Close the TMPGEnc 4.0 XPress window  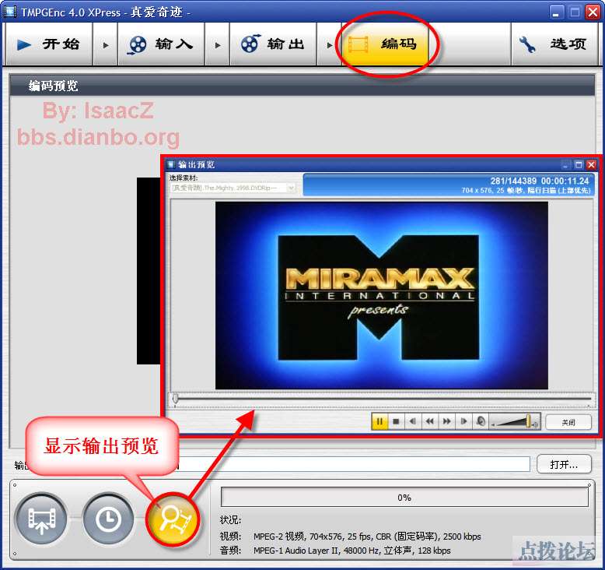tap(592, 12)
